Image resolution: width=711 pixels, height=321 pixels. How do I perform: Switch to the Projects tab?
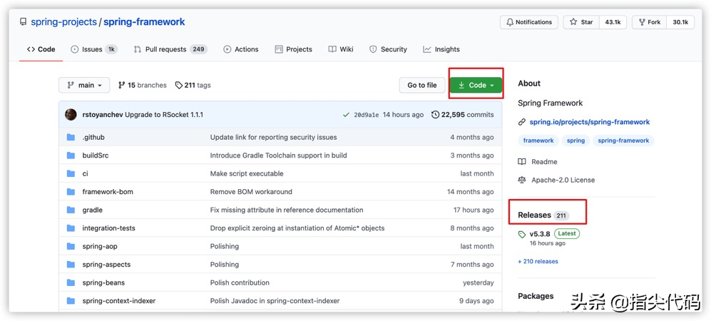pyautogui.click(x=293, y=49)
